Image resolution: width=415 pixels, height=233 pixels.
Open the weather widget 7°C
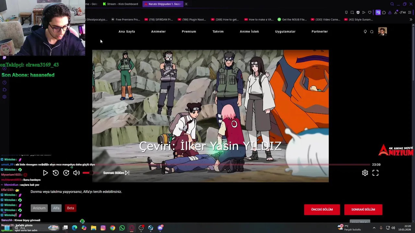pos(350,228)
